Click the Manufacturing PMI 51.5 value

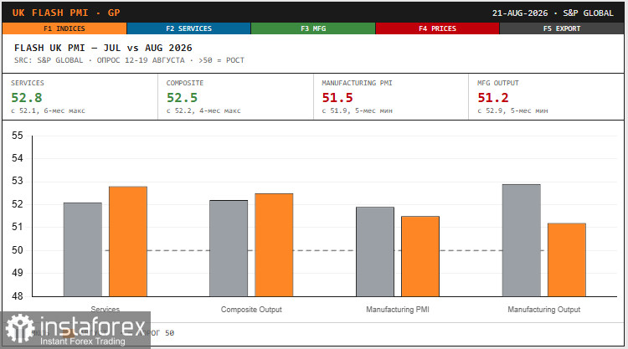coord(337,98)
